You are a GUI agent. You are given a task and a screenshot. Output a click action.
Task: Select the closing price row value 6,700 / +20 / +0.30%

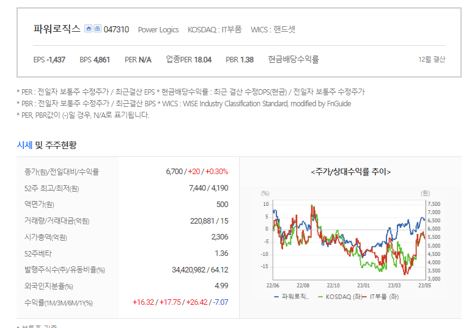point(197,172)
